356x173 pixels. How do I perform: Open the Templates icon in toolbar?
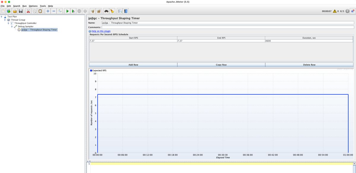(x=9, y=11)
